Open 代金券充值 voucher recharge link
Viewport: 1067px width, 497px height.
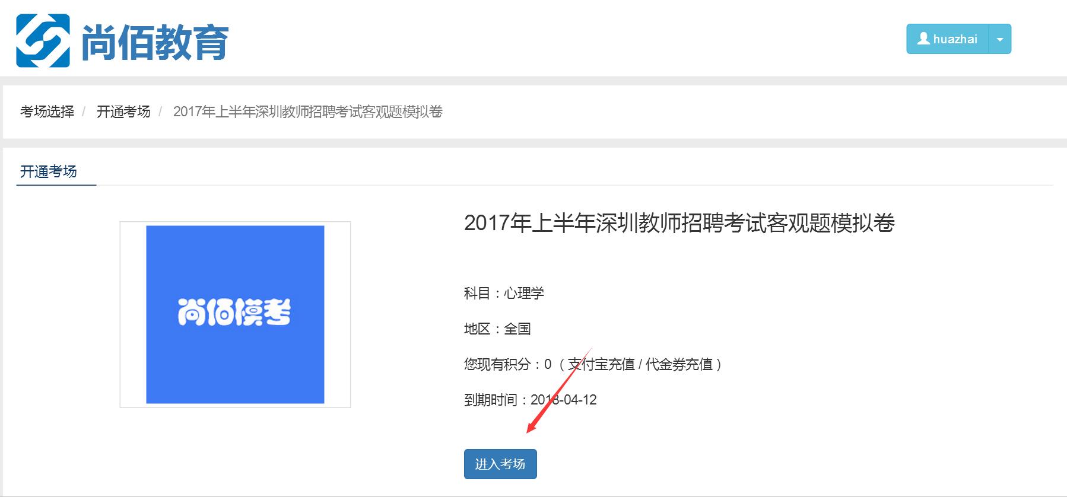[x=679, y=364]
